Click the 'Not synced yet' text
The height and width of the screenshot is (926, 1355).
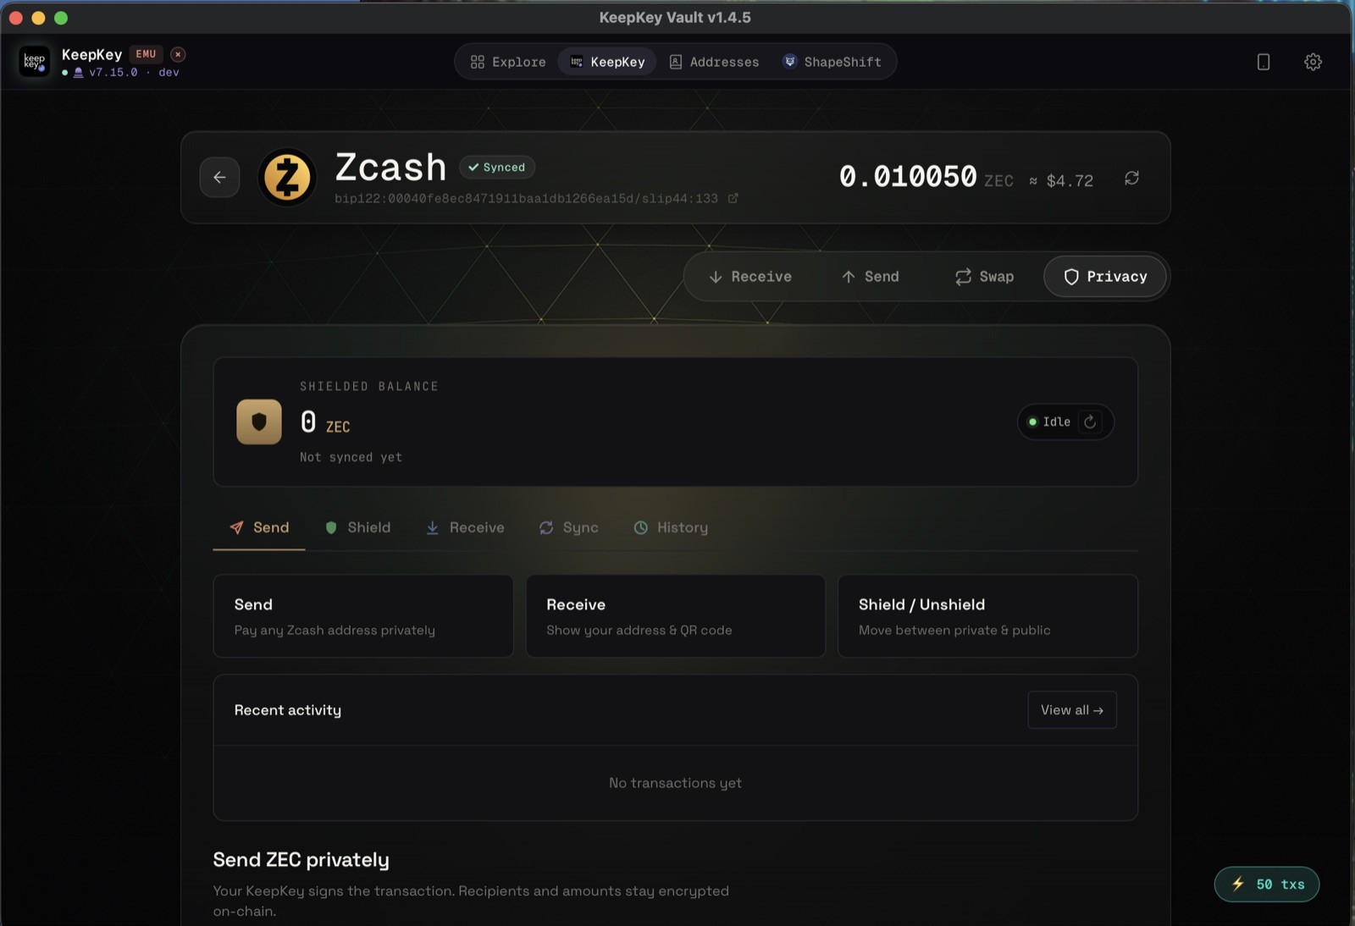coord(351,457)
